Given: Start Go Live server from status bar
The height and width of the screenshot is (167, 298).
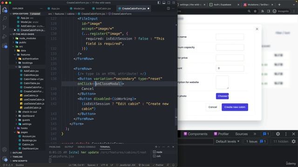Looking at the screenshot, I should tap(144, 165).
